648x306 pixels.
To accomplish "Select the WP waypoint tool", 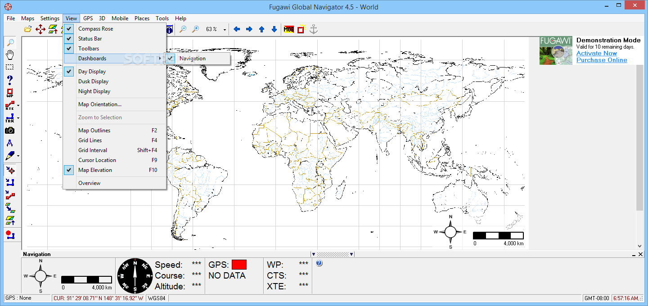I will [10, 93].
